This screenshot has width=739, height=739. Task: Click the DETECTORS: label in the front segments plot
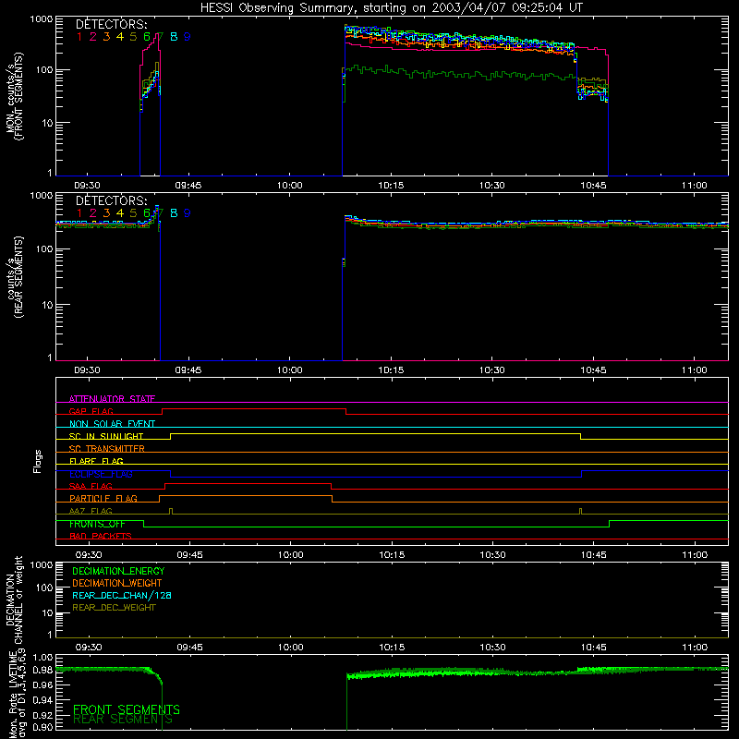111,24
